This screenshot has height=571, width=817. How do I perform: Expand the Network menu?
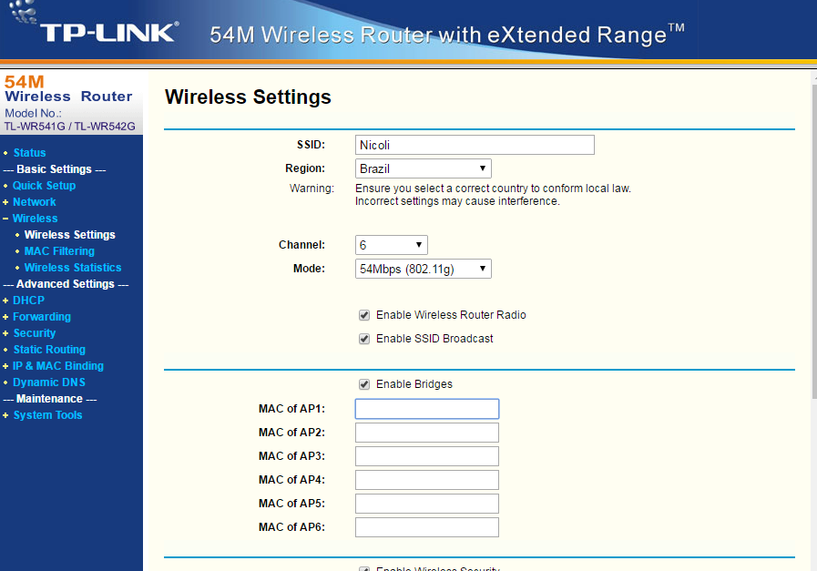34,201
